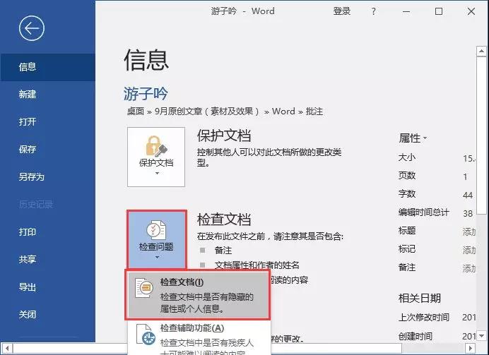Switch to the 打开 sidebar tab
Image resolution: width=489 pixels, height=355 pixels.
pos(28,122)
